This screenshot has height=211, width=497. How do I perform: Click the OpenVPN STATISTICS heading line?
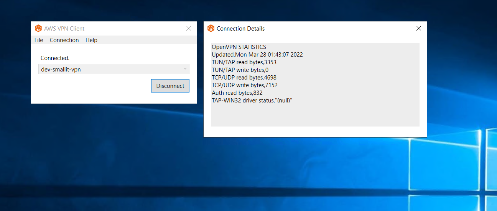239,47
